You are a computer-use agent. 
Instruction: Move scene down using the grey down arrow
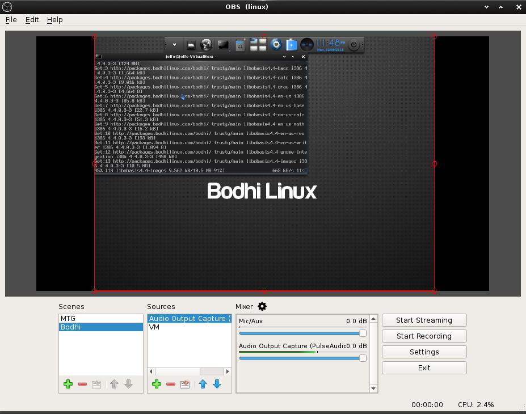point(128,384)
